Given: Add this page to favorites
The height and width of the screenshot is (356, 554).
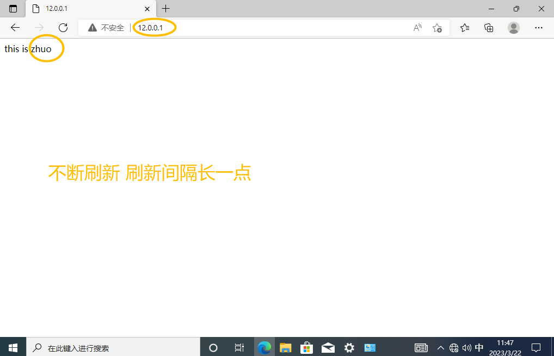Looking at the screenshot, I should tap(437, 28).
